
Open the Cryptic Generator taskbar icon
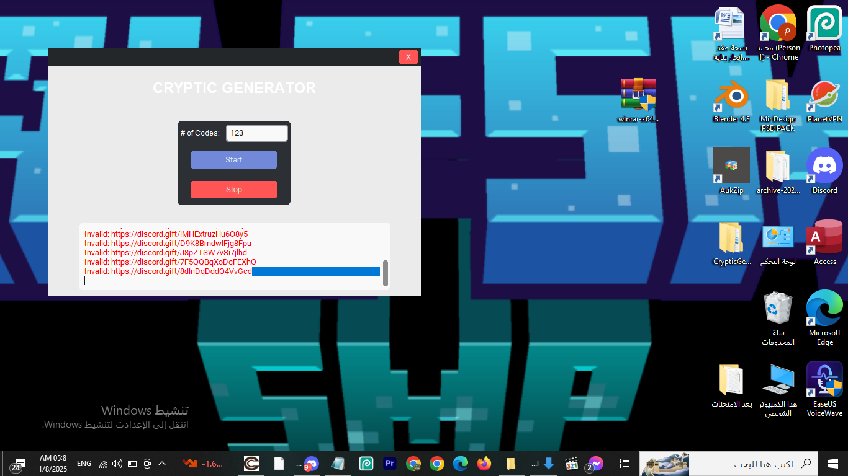[x=251, y=464]
